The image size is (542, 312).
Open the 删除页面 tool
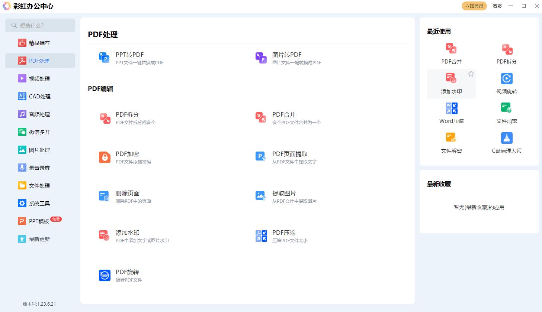127,196
